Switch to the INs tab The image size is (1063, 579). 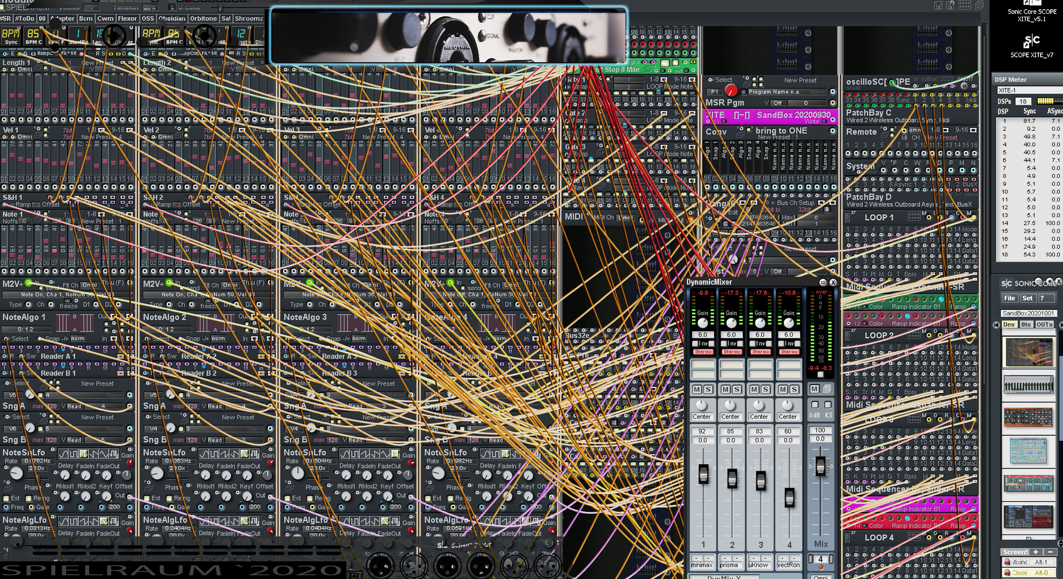1026,324
